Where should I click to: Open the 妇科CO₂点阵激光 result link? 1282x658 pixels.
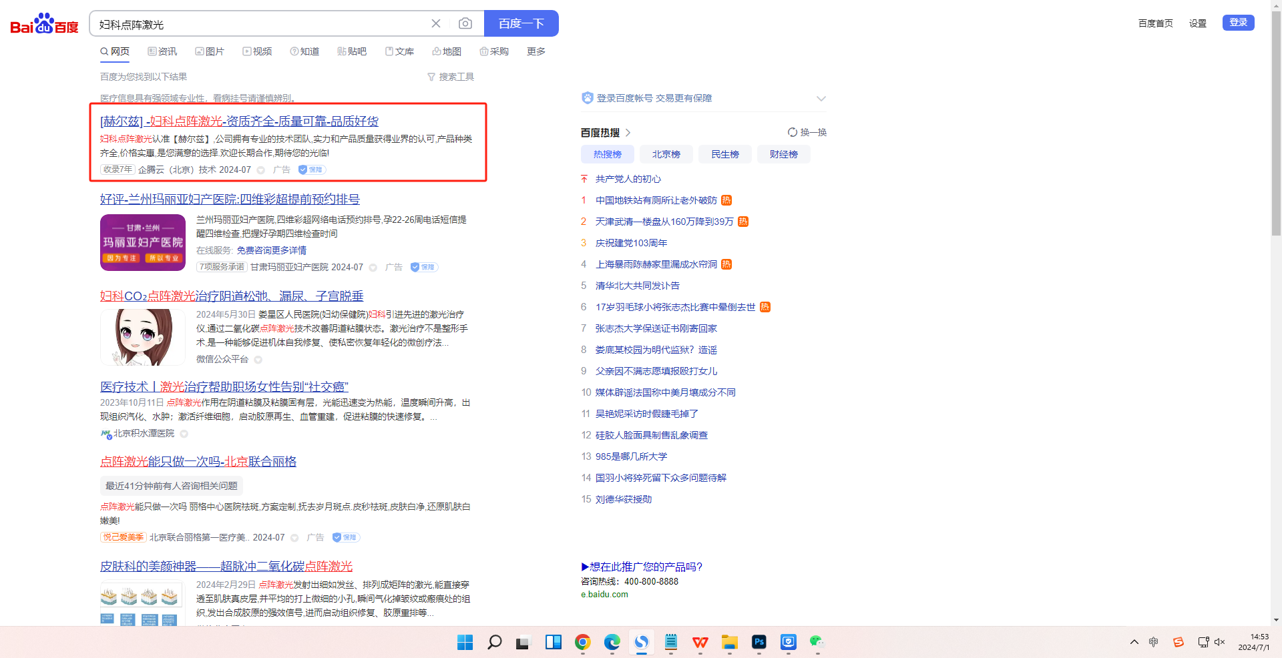coord(232,296)
